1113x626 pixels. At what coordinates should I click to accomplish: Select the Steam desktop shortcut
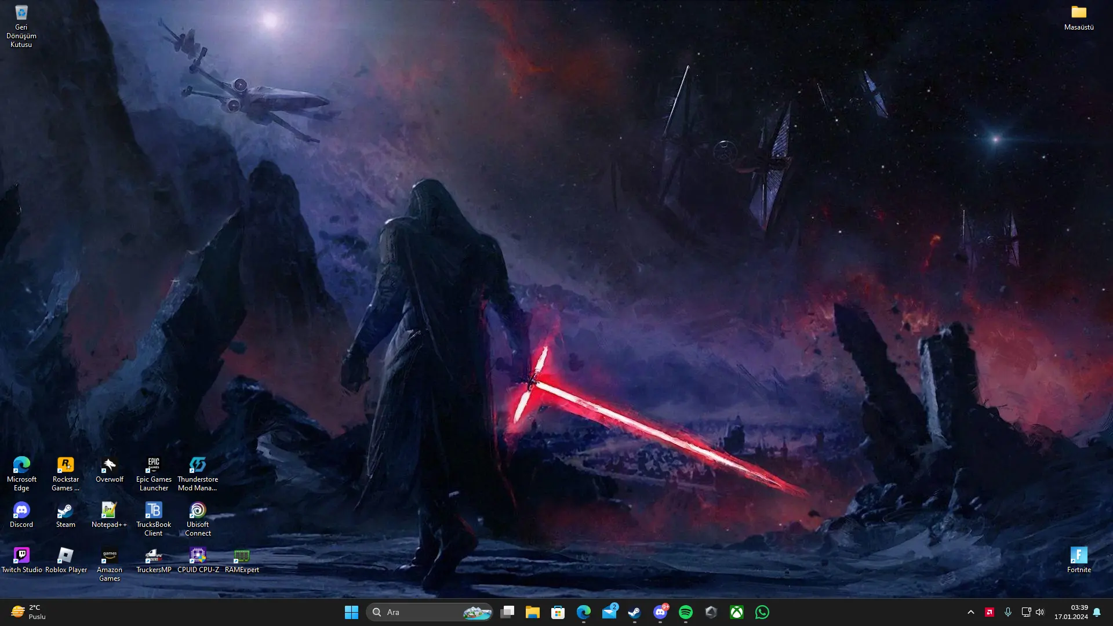[x=66, y=515]
